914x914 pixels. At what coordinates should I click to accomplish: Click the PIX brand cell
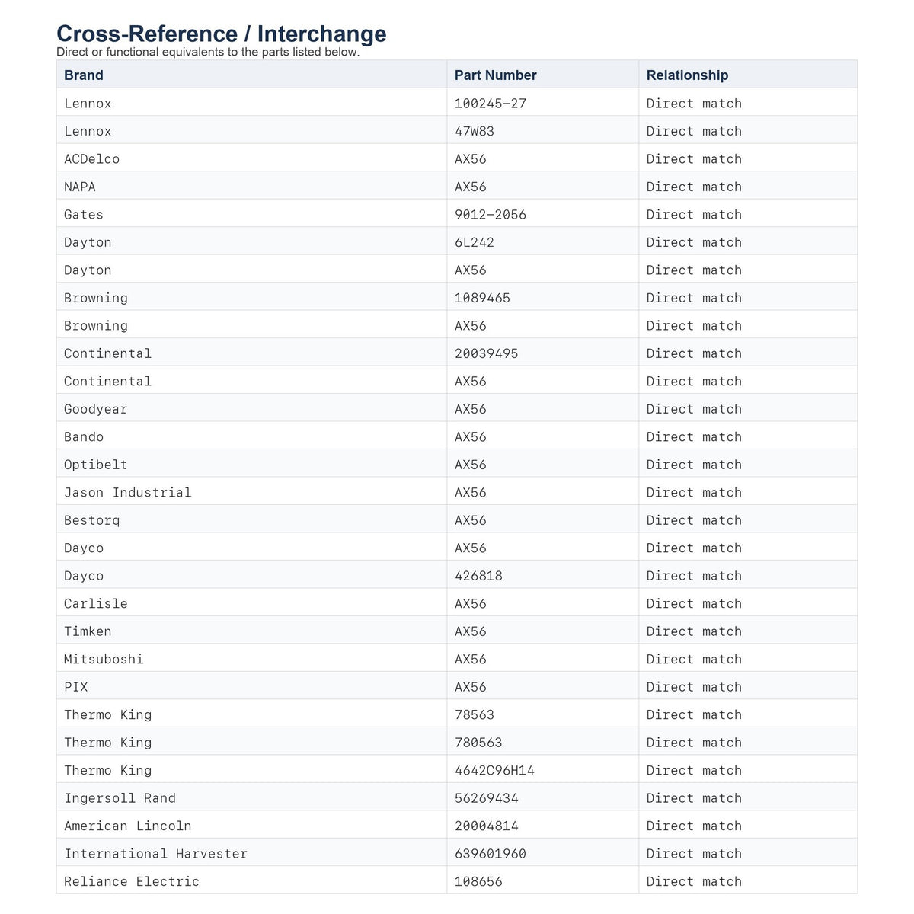pyautogui.click(x=251, y=687)
